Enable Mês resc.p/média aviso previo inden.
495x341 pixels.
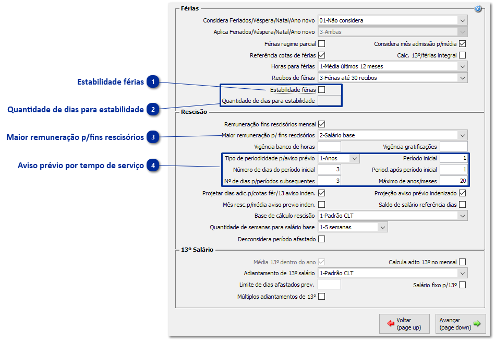[x=322, y=205]
